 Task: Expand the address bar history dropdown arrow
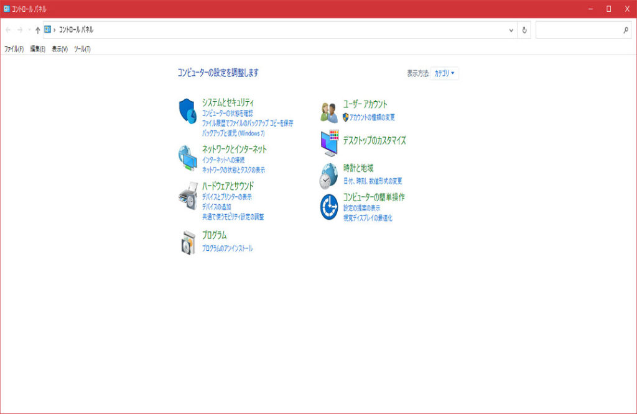click(x=511, y=30)
